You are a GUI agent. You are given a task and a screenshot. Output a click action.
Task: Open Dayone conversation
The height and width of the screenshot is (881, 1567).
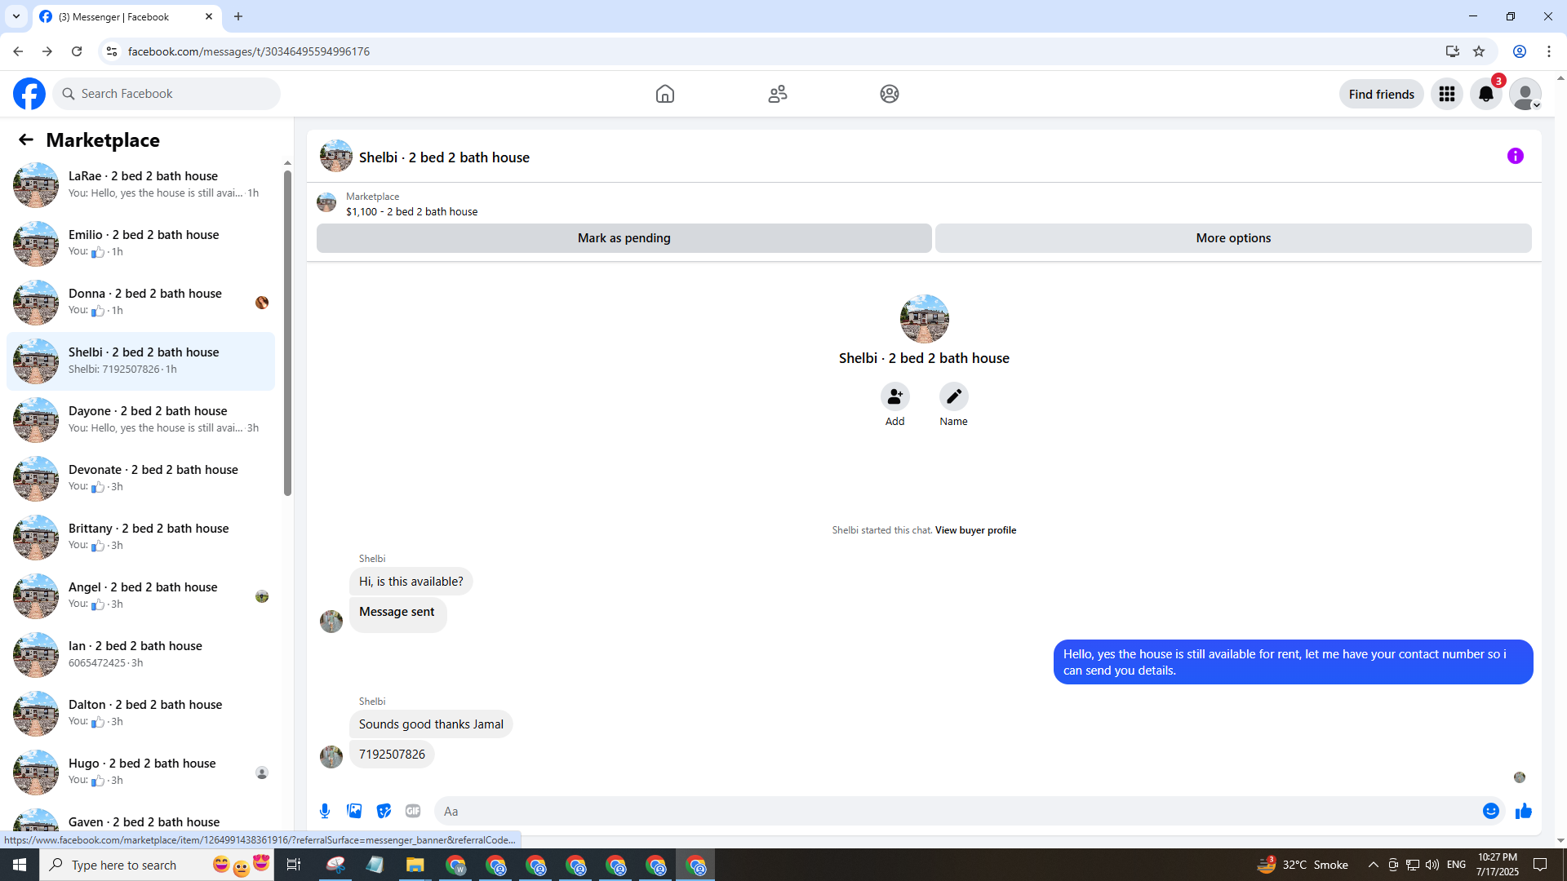[x=140, y=419]
